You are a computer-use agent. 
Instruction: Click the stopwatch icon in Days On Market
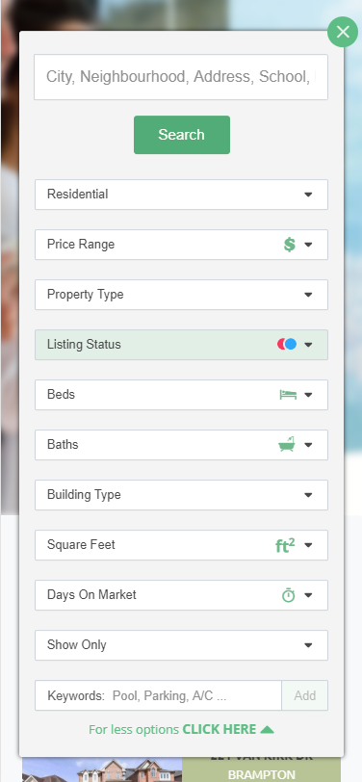pos(289,595)
